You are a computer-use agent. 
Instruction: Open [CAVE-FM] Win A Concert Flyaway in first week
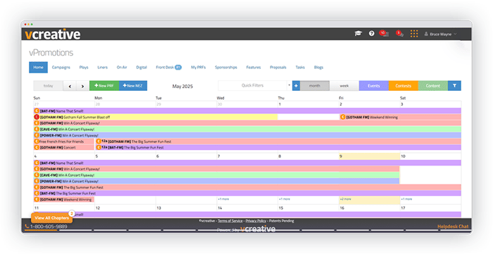tap(247, 129)
